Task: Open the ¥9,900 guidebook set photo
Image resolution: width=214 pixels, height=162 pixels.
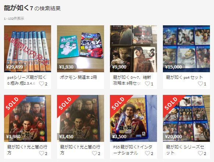Action: 133,49
